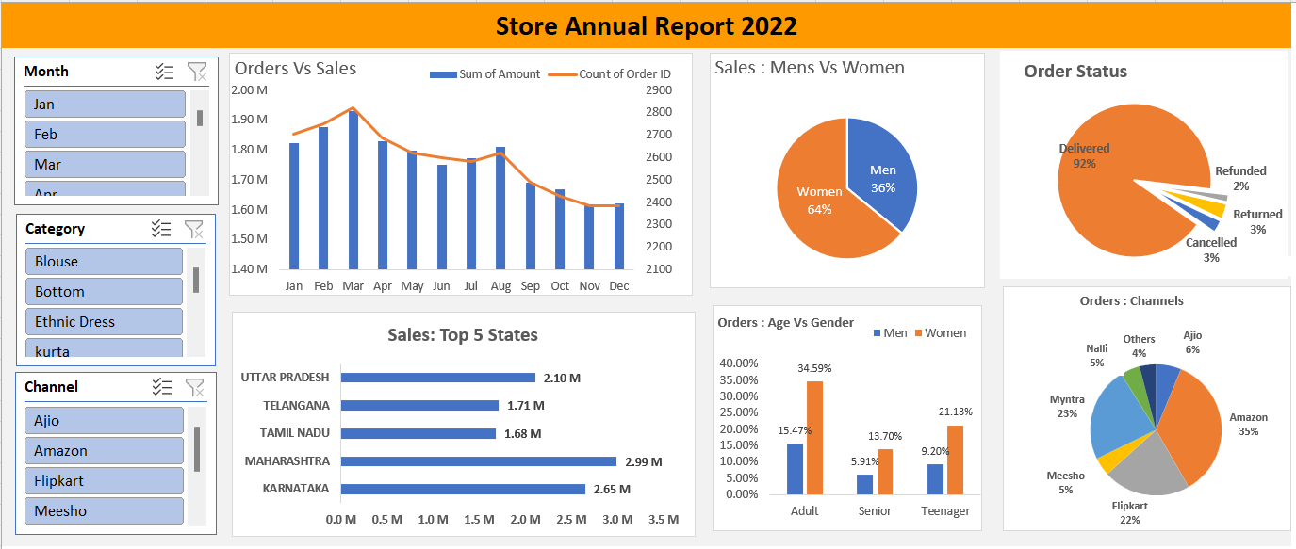
Task: Clear the filter icon on Channel slicer
Action: 194,387
